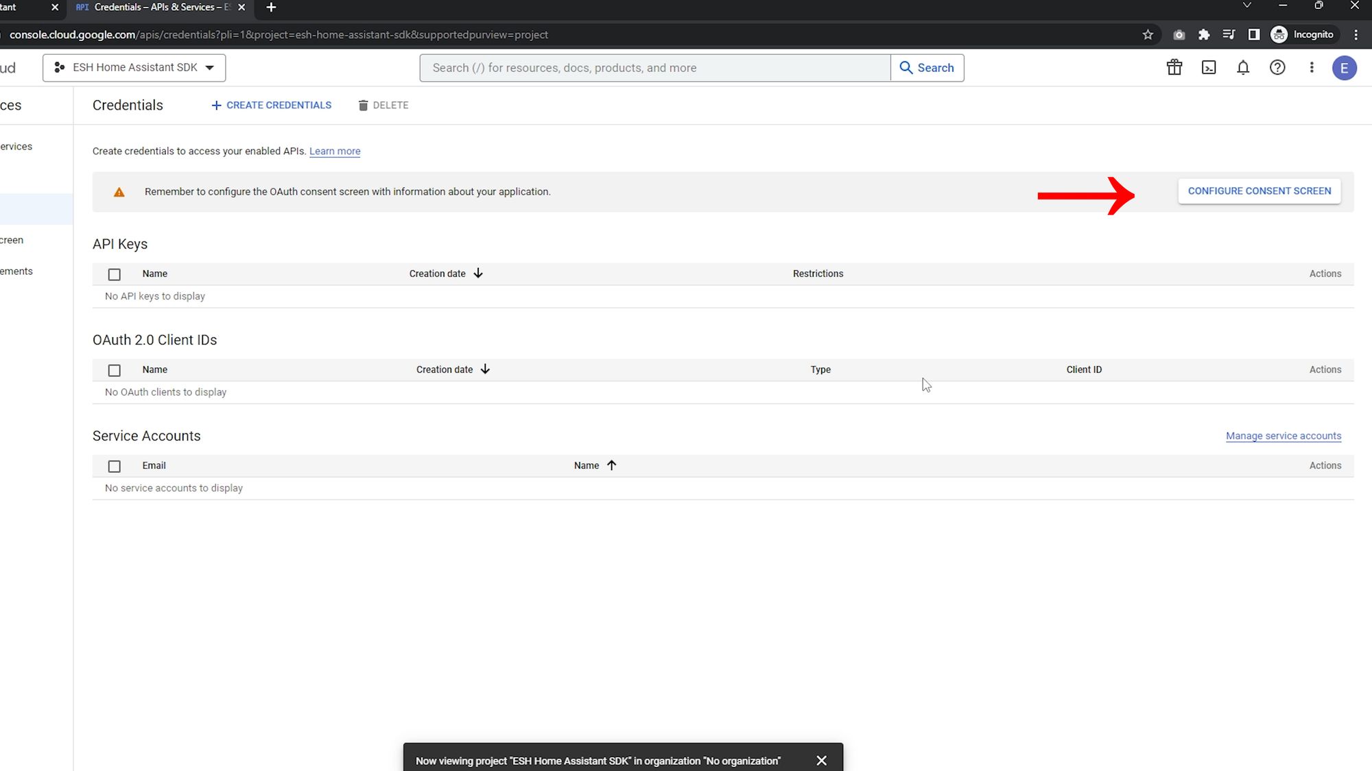Screen dimensions: 1372x771
Task: Click the Delete credentials icon
Action: pyautogui.click(x=362, y=104)
